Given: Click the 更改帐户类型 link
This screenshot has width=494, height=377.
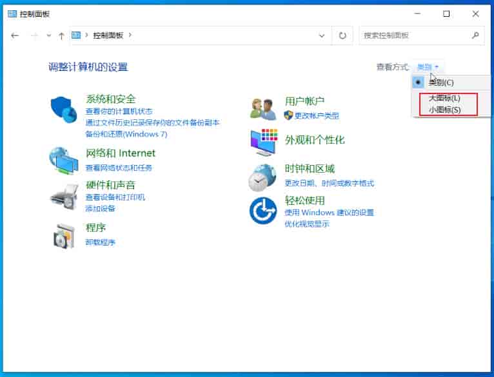Looking at the screenshot, I should tap(317, 115).
